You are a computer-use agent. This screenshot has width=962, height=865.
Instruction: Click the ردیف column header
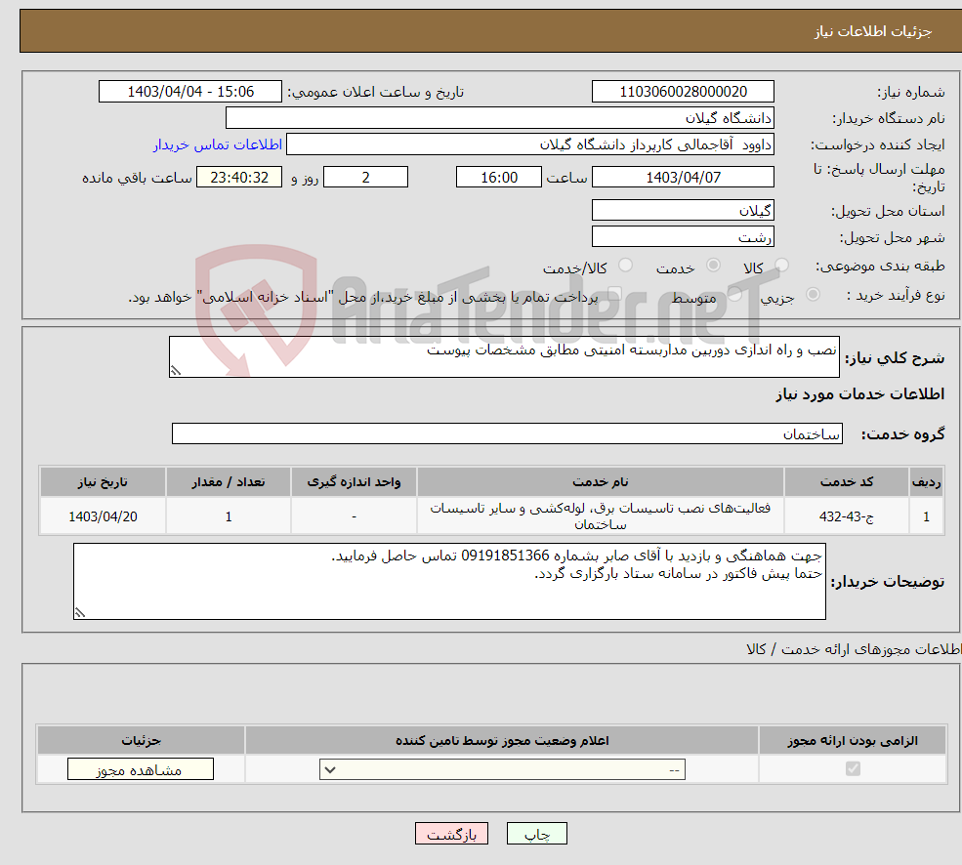click(926, 481)
